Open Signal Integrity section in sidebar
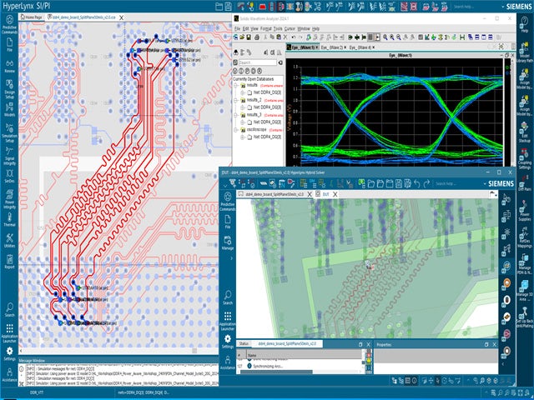 [9, 156]
